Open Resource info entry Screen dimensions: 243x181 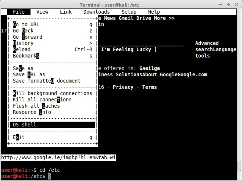[x=53, y=112]
